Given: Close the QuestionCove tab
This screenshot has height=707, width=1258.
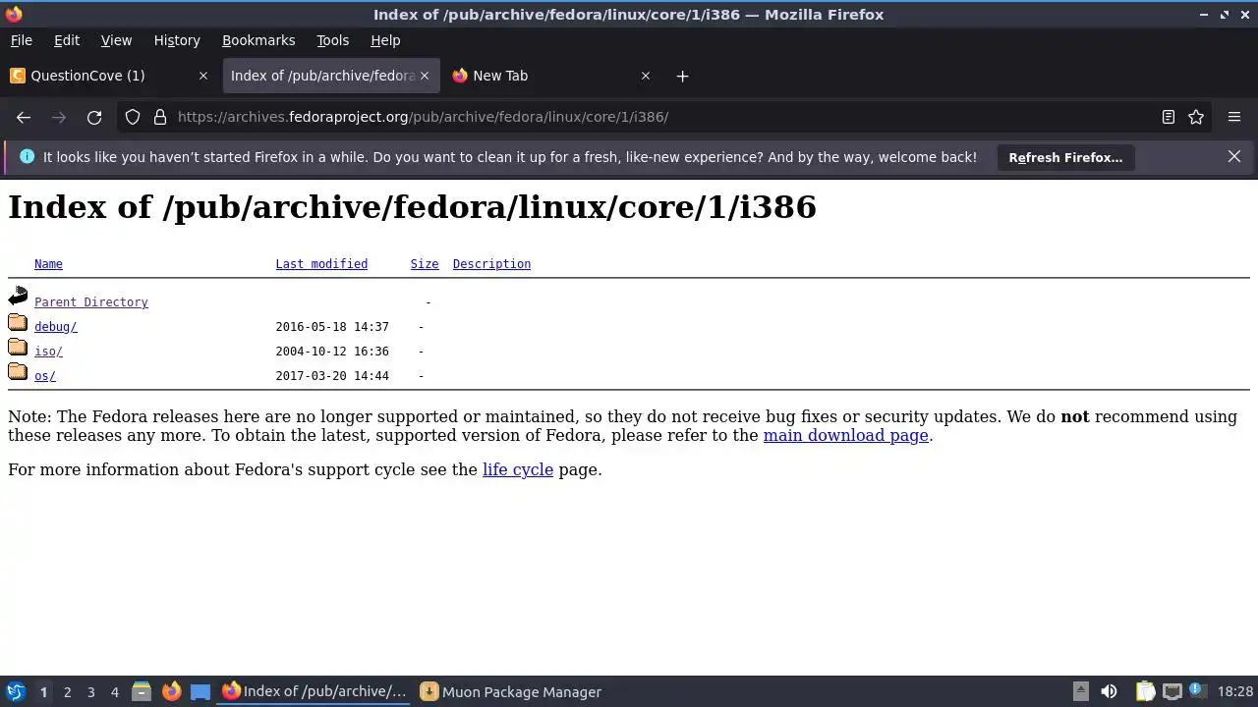Looking at the screenshot, I should (x=203, y=76).
